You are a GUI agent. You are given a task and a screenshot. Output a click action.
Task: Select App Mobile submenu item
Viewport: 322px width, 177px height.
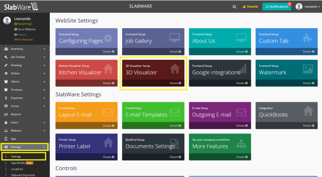pyautogui.click(x=18, y=163)
